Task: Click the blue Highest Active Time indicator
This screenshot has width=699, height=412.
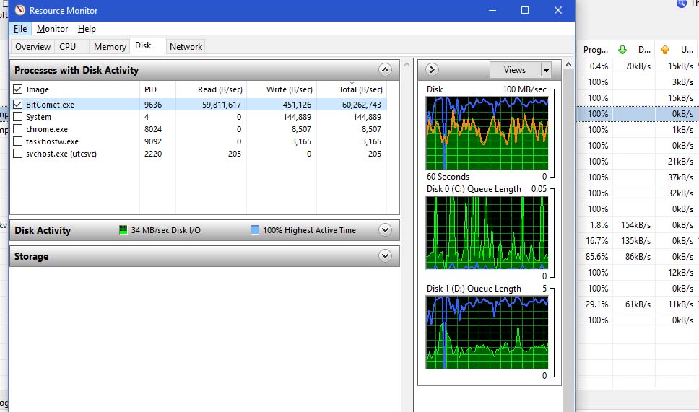Action: 255,230
